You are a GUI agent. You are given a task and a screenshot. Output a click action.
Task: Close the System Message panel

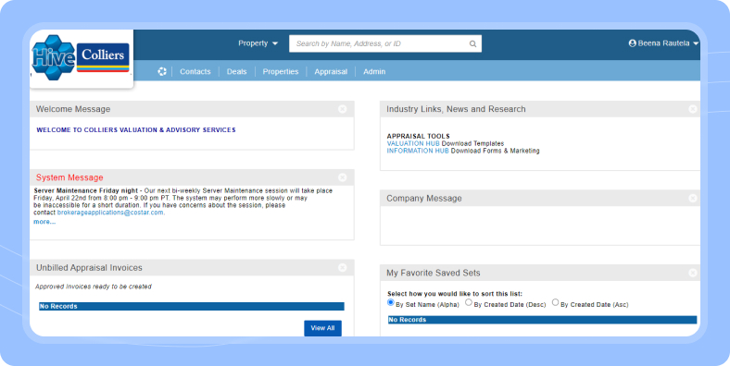343,177
